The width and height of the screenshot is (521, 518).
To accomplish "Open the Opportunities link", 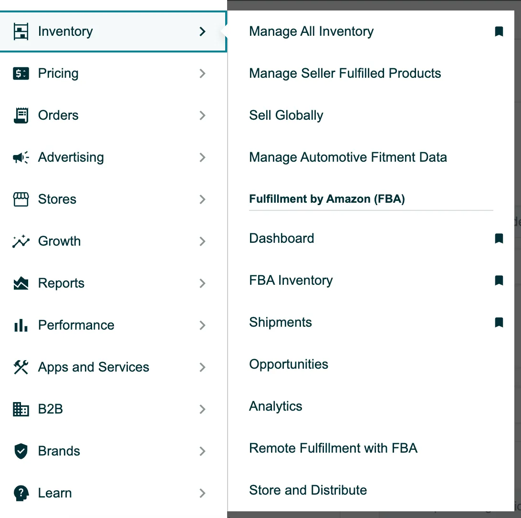I will click(288, 364).
